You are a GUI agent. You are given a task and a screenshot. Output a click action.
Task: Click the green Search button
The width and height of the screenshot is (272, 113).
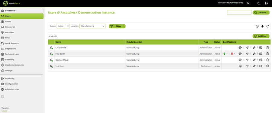261,12
